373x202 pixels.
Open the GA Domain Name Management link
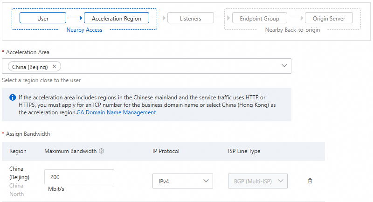(116, 112)
